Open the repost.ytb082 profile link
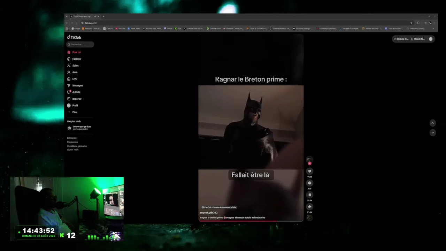 pyautogui.click(x=209, y=213)
